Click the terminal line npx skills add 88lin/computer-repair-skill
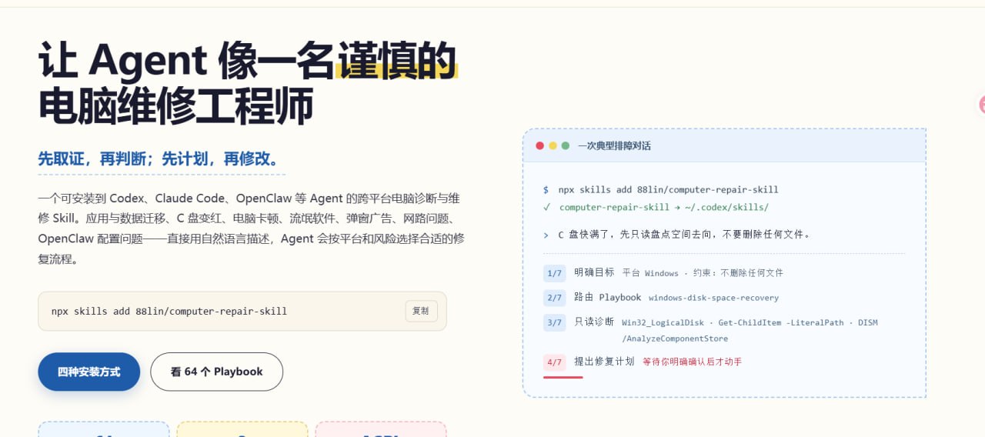The image size is (985, 437). point(668,189)
